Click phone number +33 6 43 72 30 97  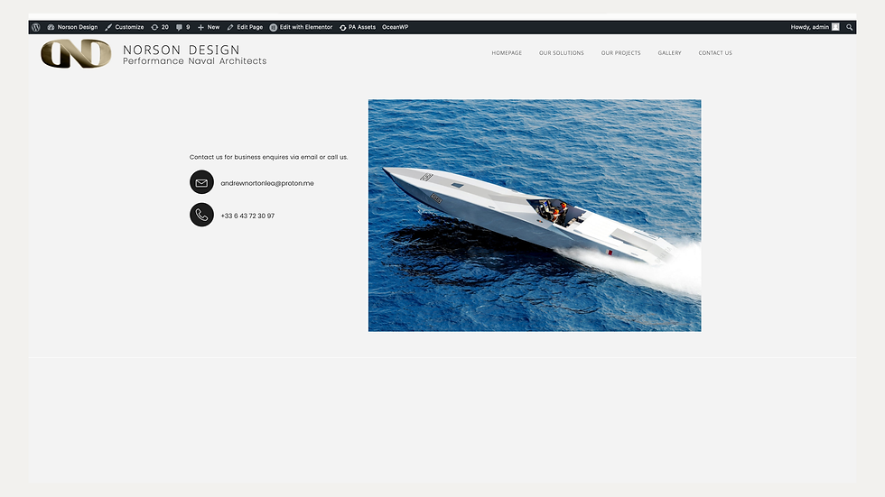pos(247,216)
